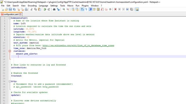
Task: Toggle the NppFTP window toolbar icon
Action: coord(137,9)
